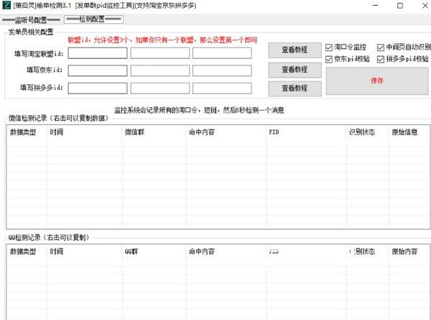
Task: Click 命中内容 column header in 微信检测记录 table
Action: pos(226,132)
